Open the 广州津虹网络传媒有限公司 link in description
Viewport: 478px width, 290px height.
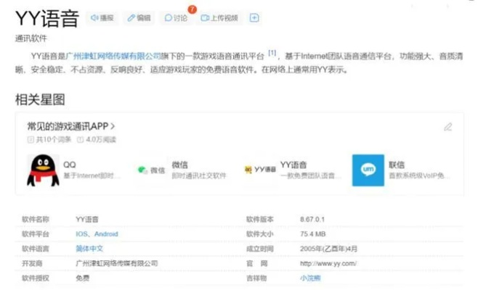(113, 57)
